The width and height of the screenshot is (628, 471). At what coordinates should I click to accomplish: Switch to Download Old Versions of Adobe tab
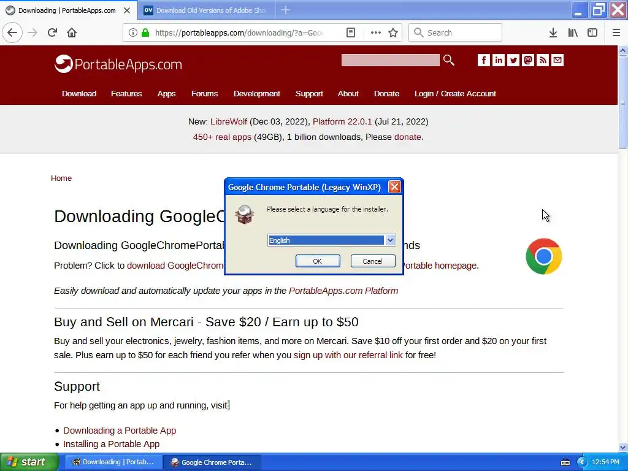pos(206,10)
